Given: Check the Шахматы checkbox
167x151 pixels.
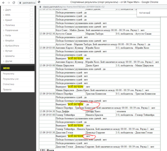Looking at the screenshot, I should click(x=31, y=56).
